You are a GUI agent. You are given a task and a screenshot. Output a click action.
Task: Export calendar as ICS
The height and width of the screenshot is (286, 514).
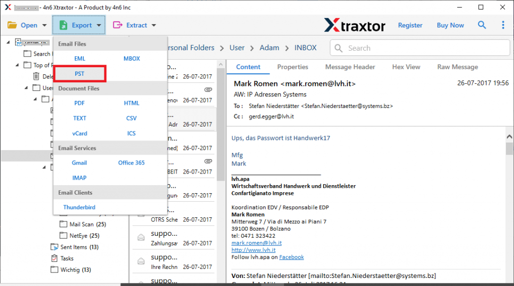coord(132,133)
